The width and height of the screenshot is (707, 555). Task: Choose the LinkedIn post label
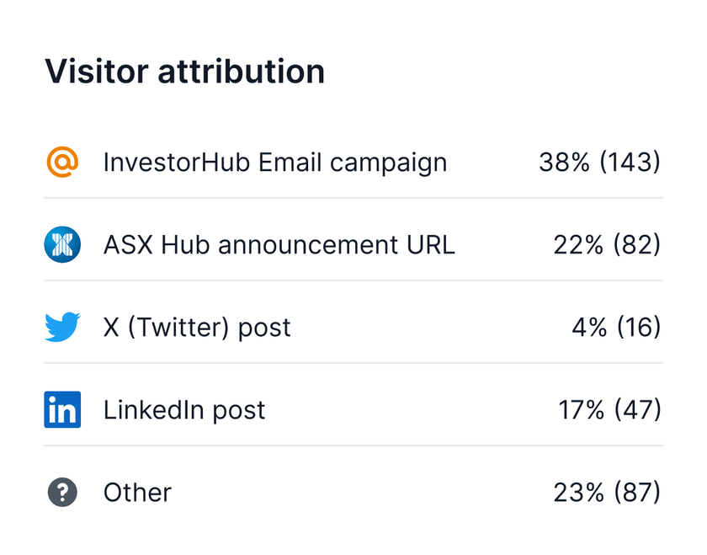point(184,409)
